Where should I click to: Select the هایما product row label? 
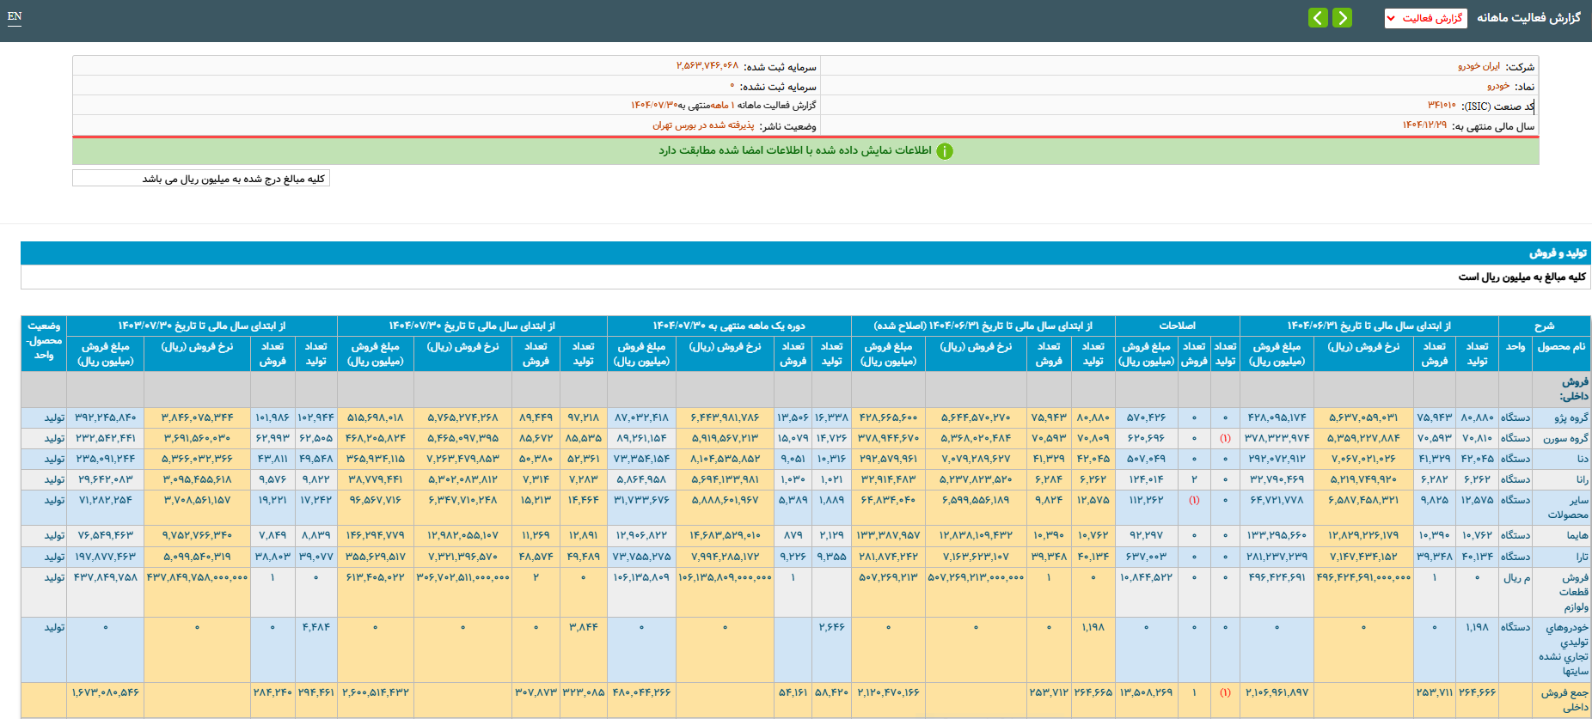(x=1577, y=535)
